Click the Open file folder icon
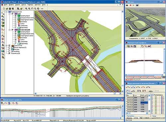 point(7,9)
